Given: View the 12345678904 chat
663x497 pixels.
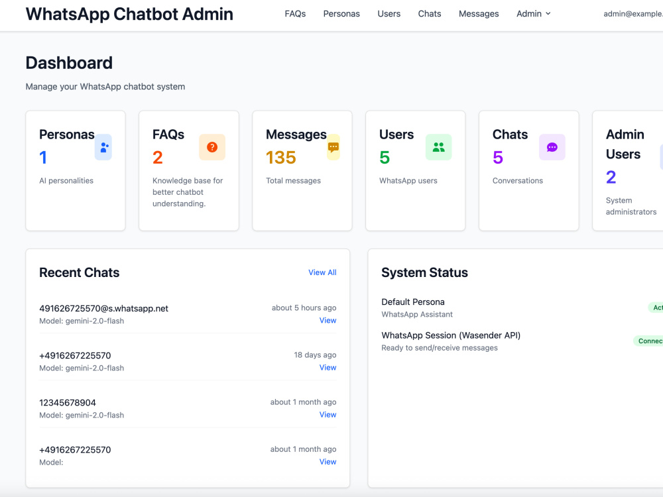Looking at the screenshot, I should pyautogui.click(x=328, y=415).
